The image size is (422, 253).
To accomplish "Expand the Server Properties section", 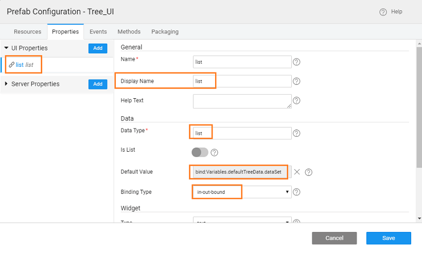I will point(6,84).
